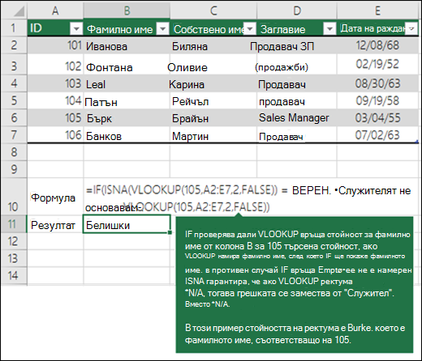Viewport: 422px width, 361px height.
Task: Click the cell containing Карина
Action: 213,84
